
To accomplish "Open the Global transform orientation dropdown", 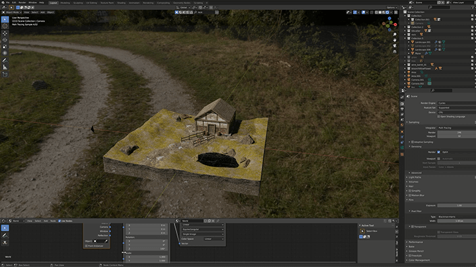I will pyautogui.click(x=183, y=7).
